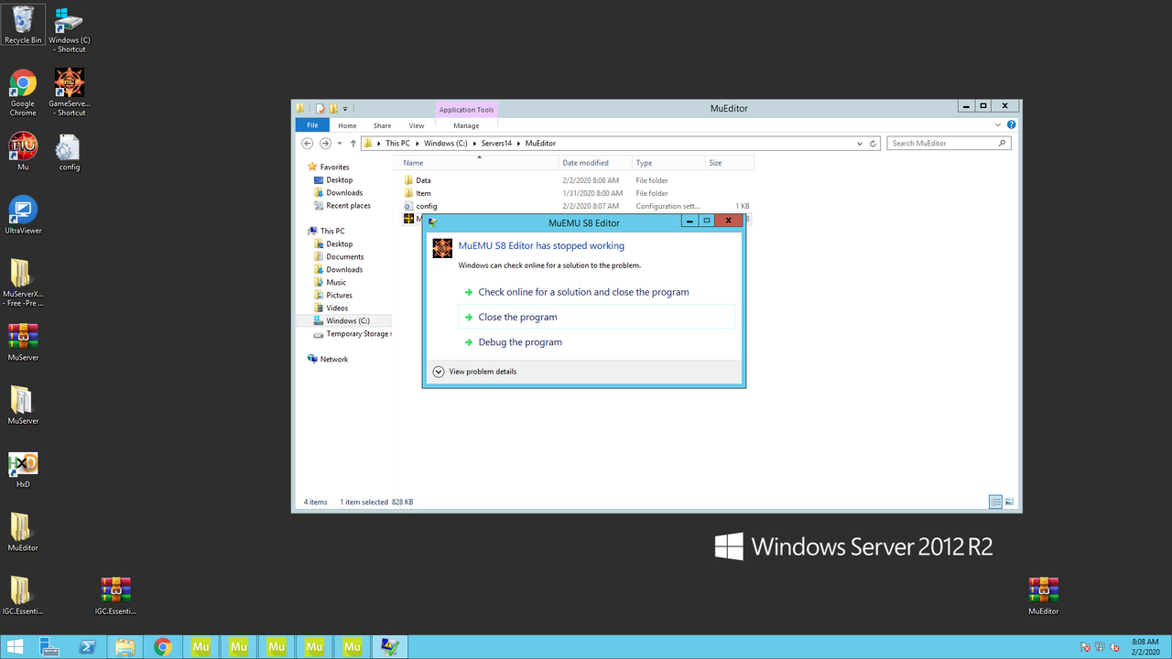
Task: Open the breadcrumb arrow after This PC
Action: (417, 144)
